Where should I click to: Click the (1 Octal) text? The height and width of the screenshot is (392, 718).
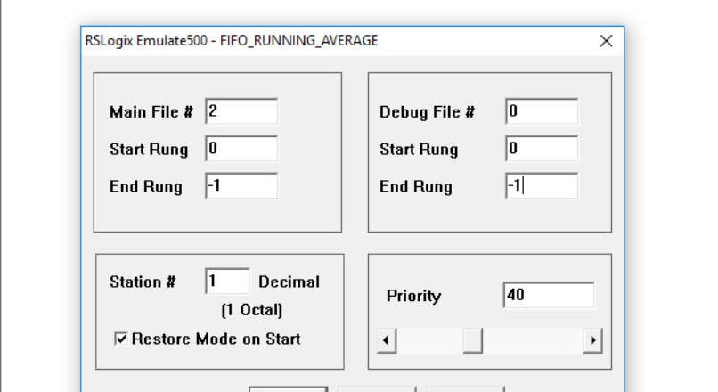point(251,310)
